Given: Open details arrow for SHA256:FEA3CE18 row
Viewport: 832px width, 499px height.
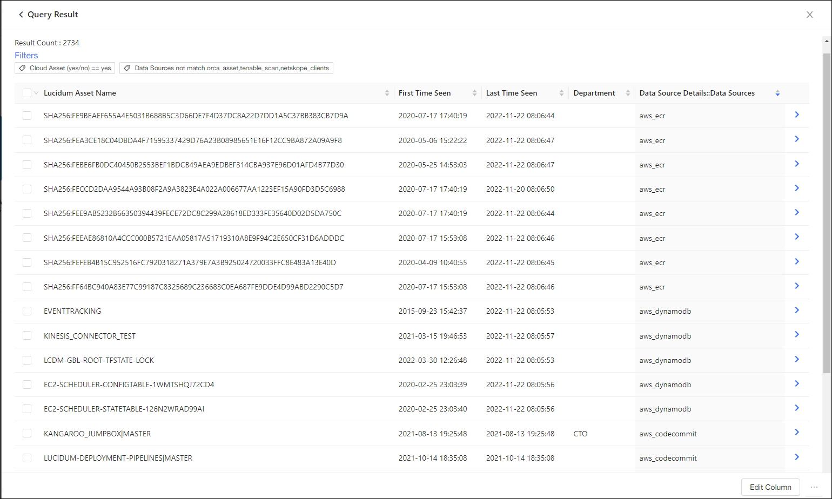Looking at the screenshot, I should pyautogui.click(x=797, y=139).
